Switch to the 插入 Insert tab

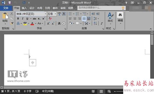tap(24, 8)
